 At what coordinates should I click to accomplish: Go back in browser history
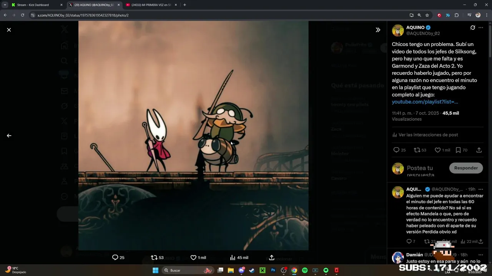pyautogui.click(x=5, y=15)
